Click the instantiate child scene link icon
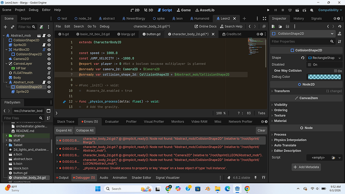The height and width of the screenshot is (194, 345). click(x=12, y=27)
